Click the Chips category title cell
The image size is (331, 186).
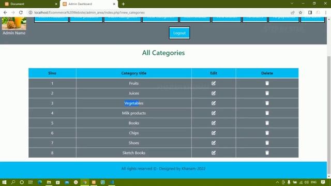point(134,133)
